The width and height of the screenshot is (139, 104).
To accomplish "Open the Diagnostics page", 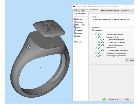I will click(x=81, y=11).
